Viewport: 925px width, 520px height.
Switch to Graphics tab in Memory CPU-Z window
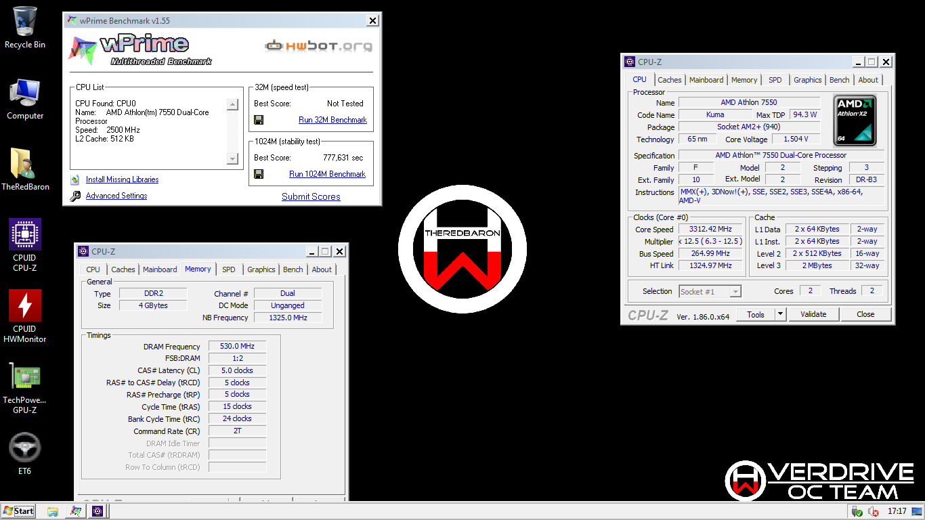click(261, 269)
